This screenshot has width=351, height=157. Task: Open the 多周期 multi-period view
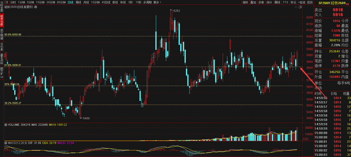147,2
